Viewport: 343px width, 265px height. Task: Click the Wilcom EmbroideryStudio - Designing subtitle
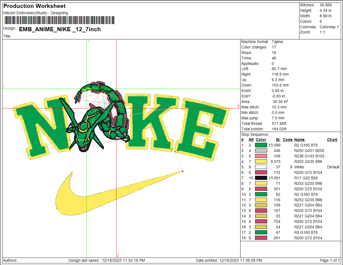pos(35,13)
